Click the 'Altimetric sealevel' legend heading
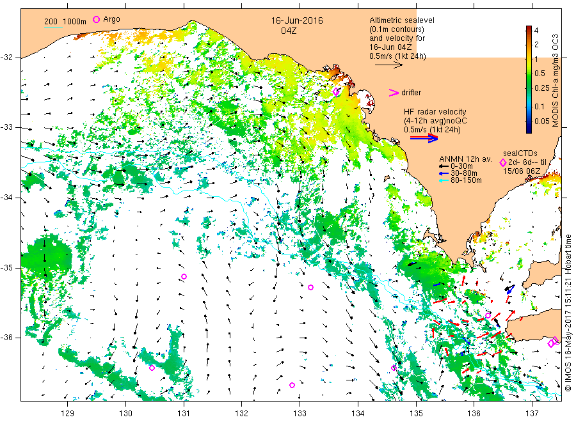The image size is (576, 422). (401, 20)
